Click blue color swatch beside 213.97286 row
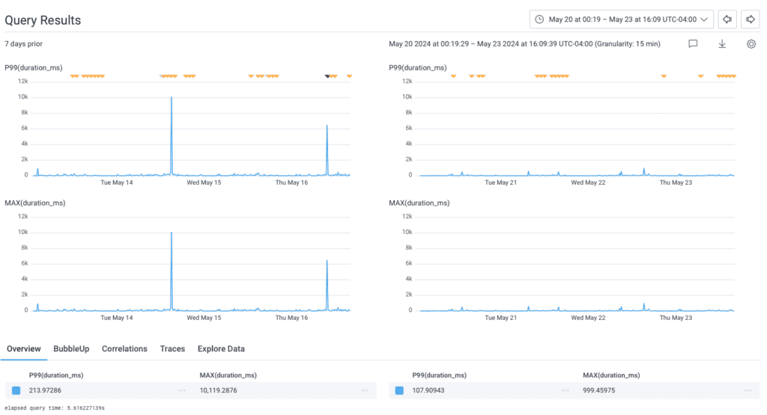 point(16,390)
